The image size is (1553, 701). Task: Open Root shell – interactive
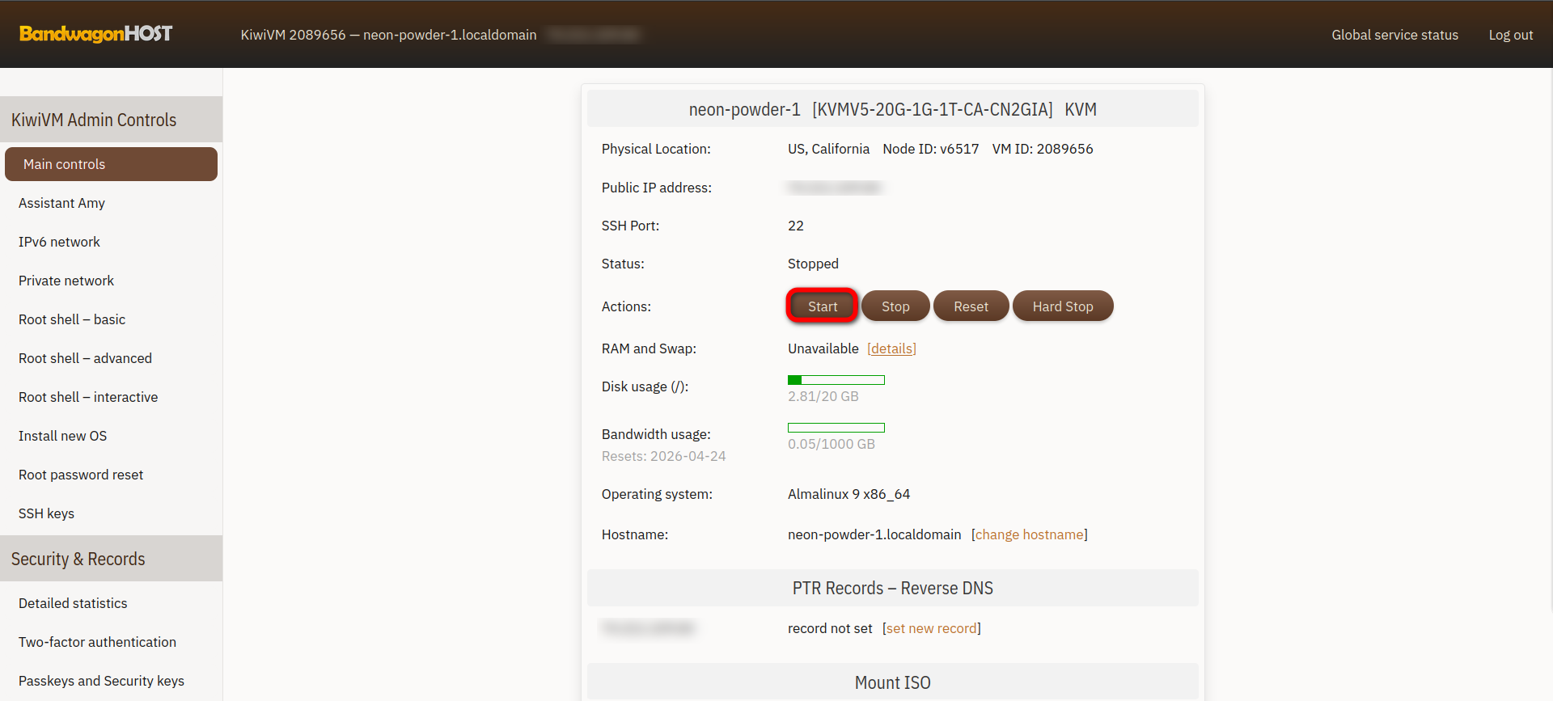click(88, 397)
